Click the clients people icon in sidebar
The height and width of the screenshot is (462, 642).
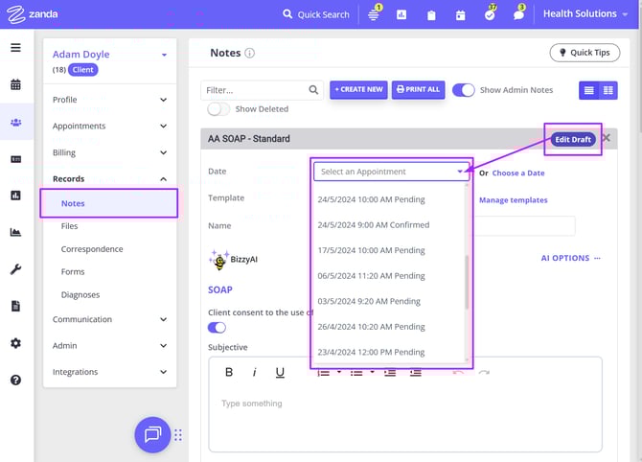(15, 122)
